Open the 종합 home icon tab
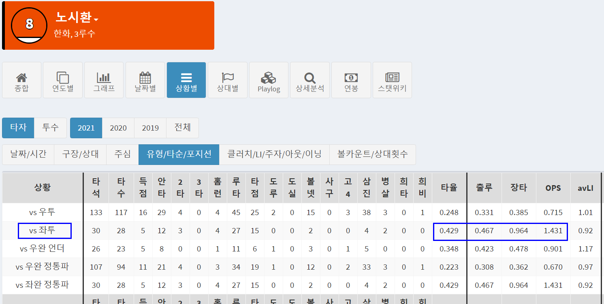The image size is (604, 304). pyautogui.click(x=22, y=80)
